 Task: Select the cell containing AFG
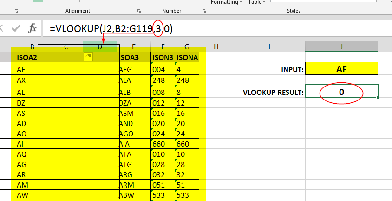pyautogui.click(x=134, y=69)
